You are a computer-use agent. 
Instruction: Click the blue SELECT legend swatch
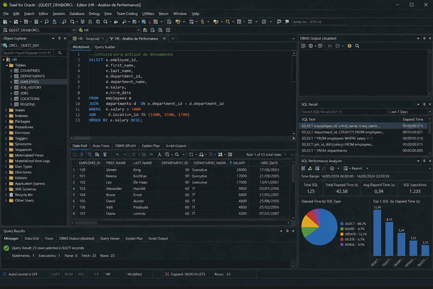(342, 224)
